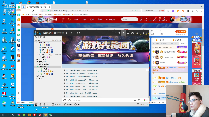Open the address bar dropdown arrow
Viewport: 209px width, 117px height.
(x=138, y=11)
